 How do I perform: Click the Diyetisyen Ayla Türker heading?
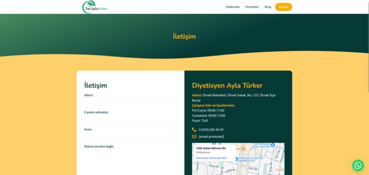click(227, 86)
